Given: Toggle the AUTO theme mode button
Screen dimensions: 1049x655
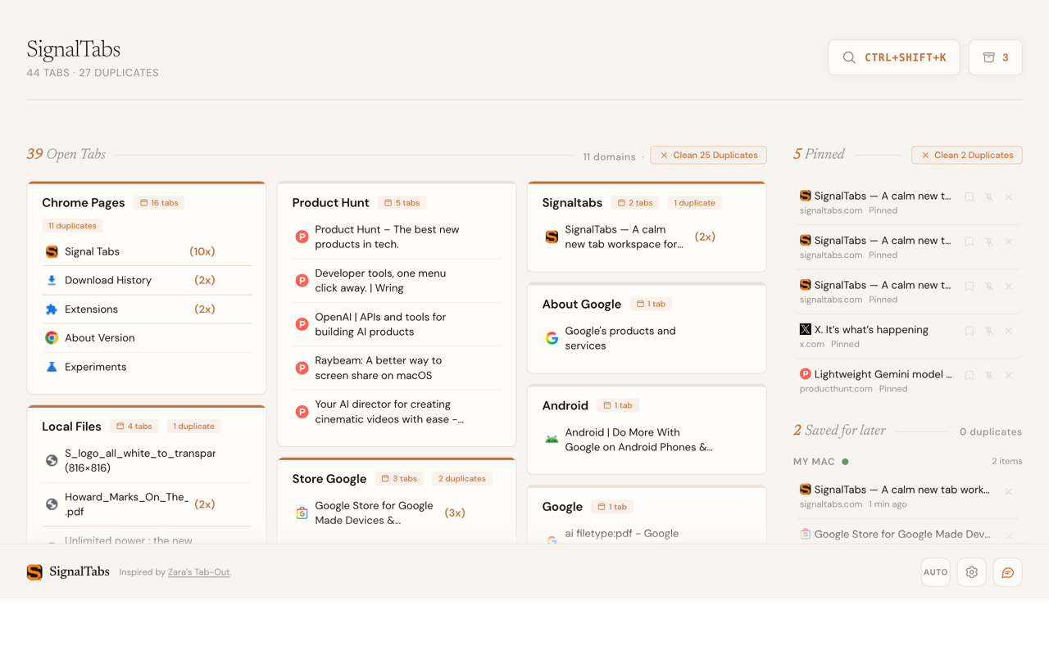Looking at the screenshot, I should (x=935, y=572).
